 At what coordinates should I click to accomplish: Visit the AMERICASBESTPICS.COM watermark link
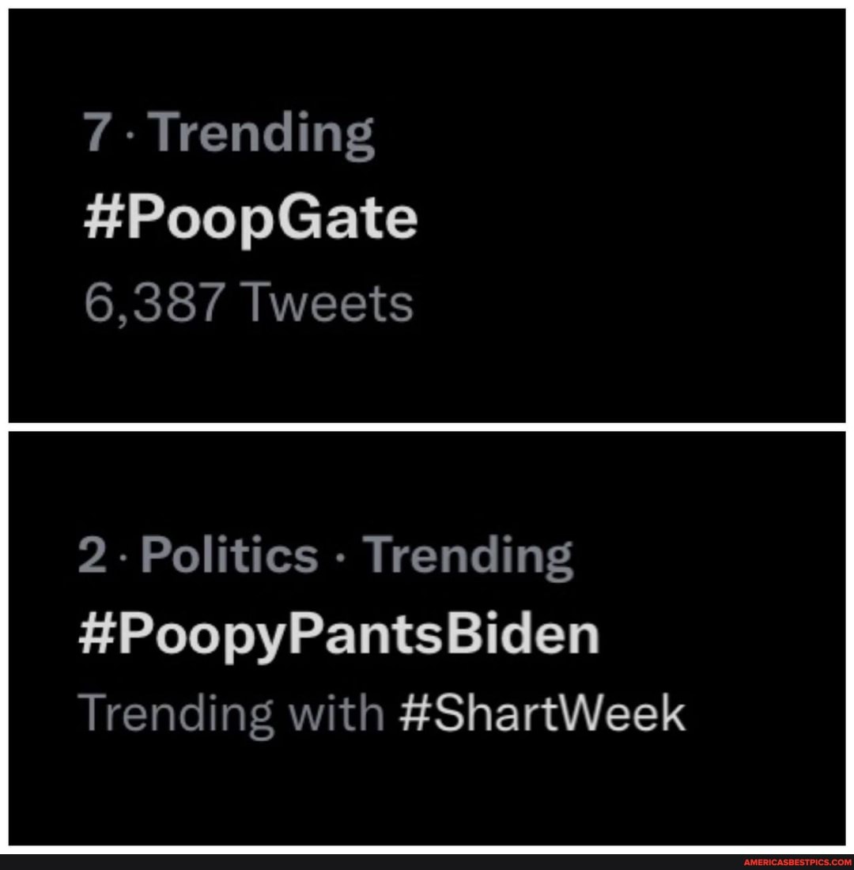(x=796, y=862)
